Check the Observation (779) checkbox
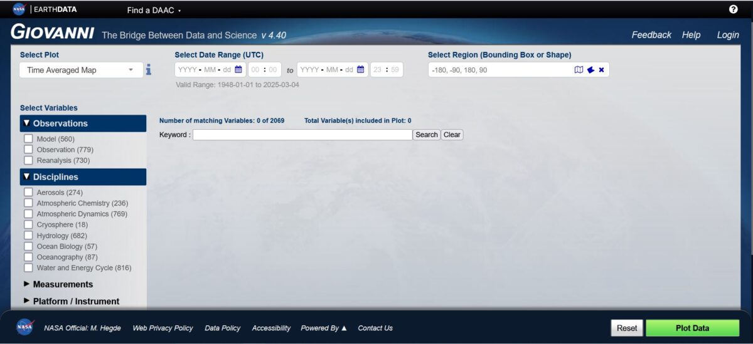The width and height of the screenshot is (753, 344). [28, 150]
